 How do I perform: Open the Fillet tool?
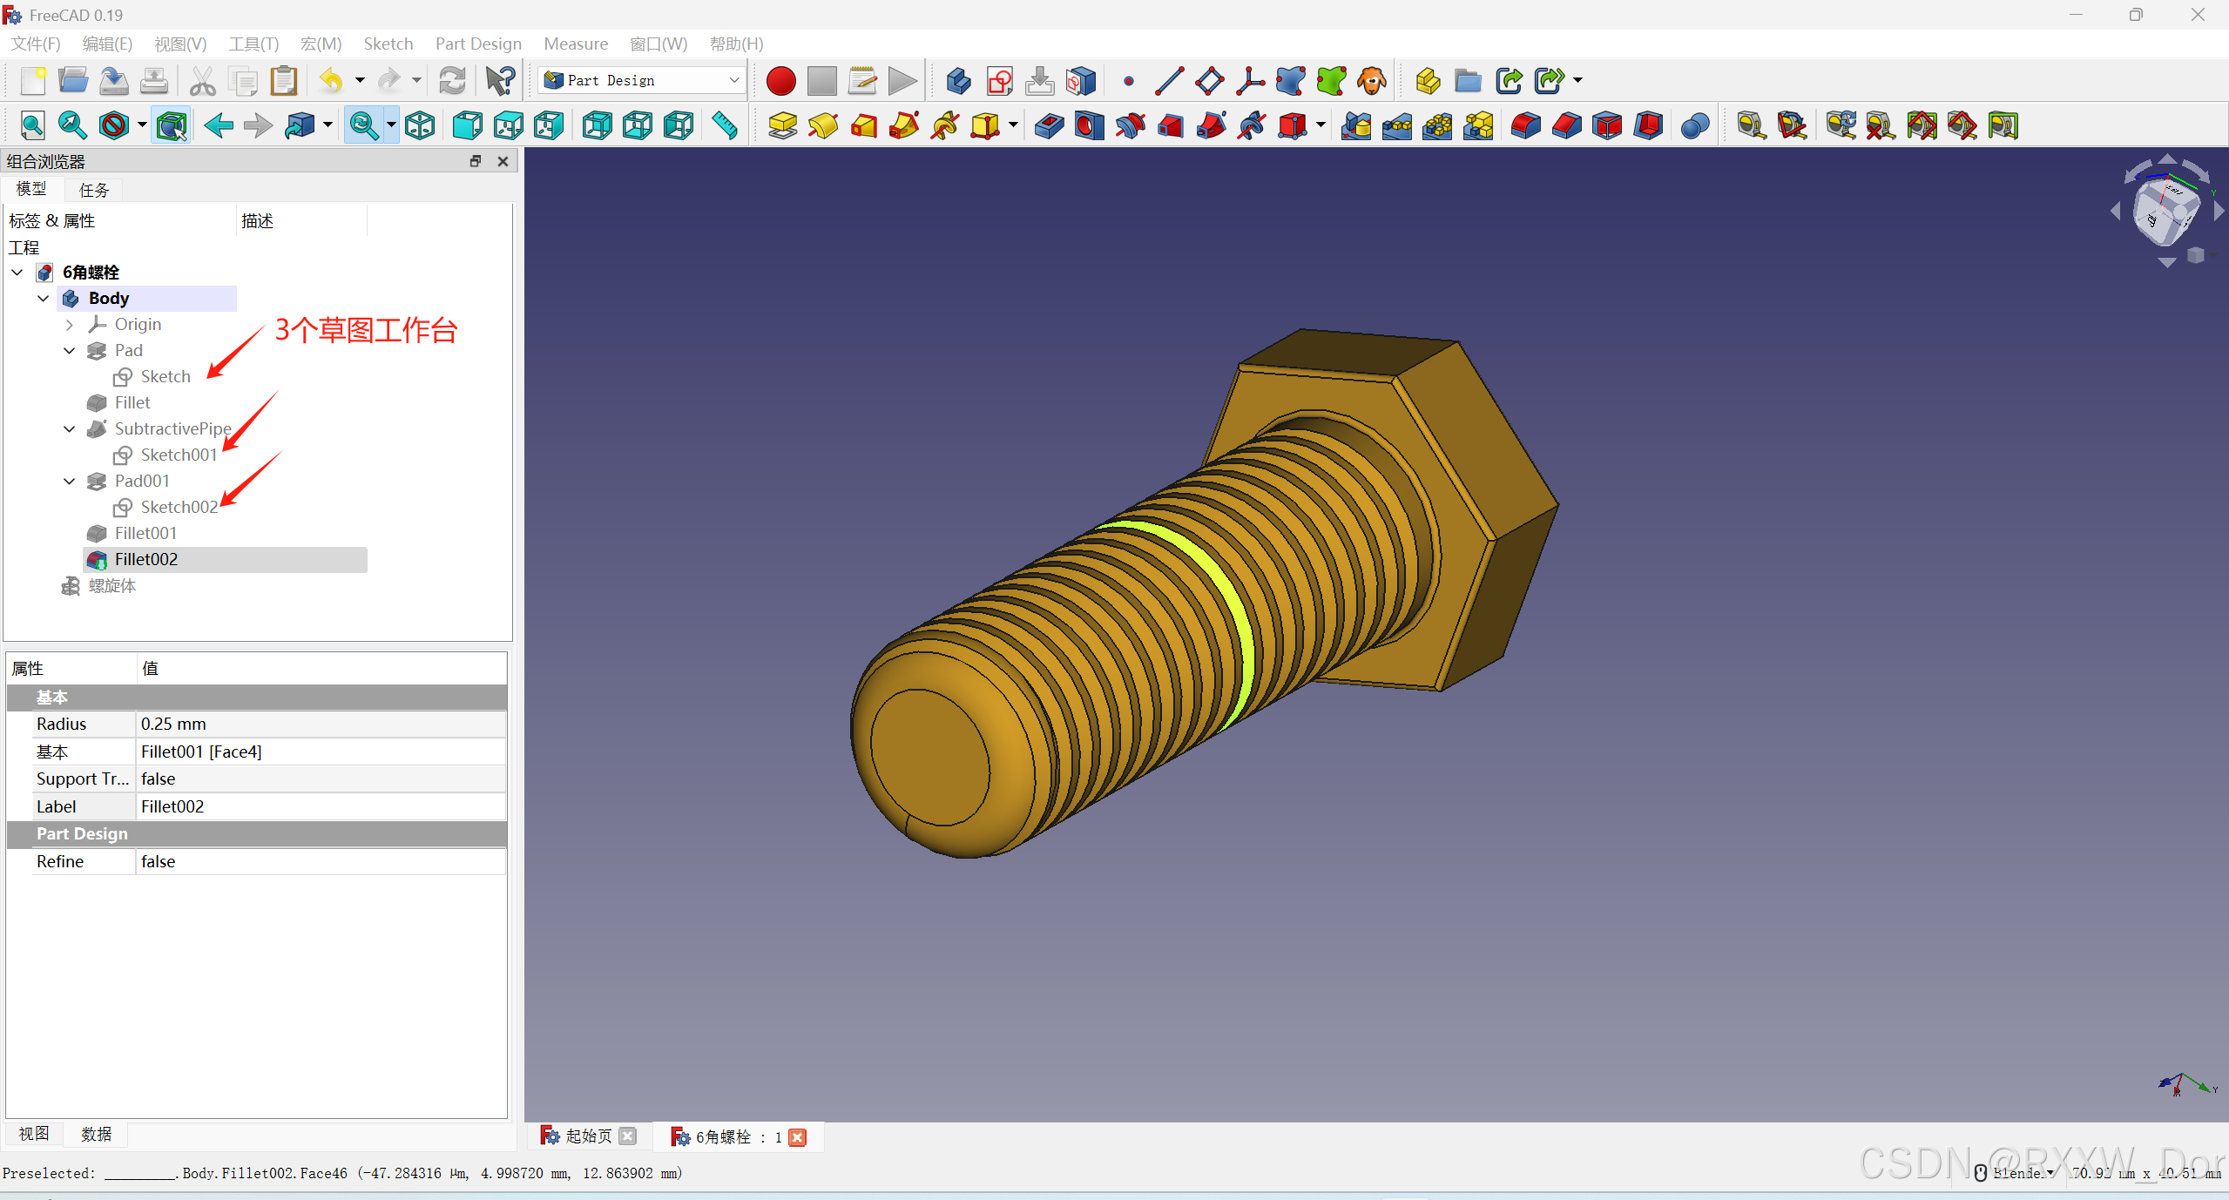click(1523, 125)
